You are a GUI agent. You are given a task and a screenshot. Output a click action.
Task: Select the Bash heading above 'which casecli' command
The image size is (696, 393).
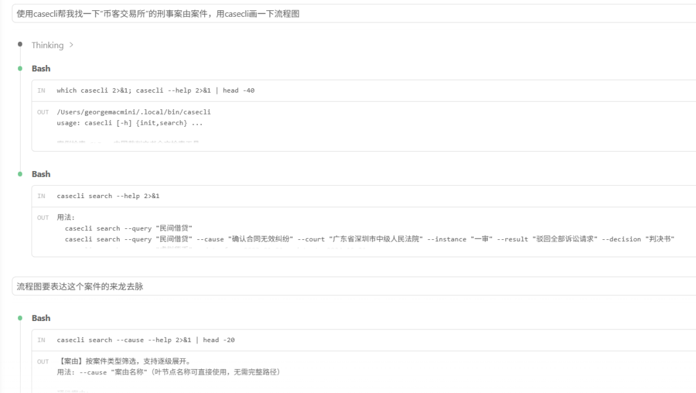point(41,69)
